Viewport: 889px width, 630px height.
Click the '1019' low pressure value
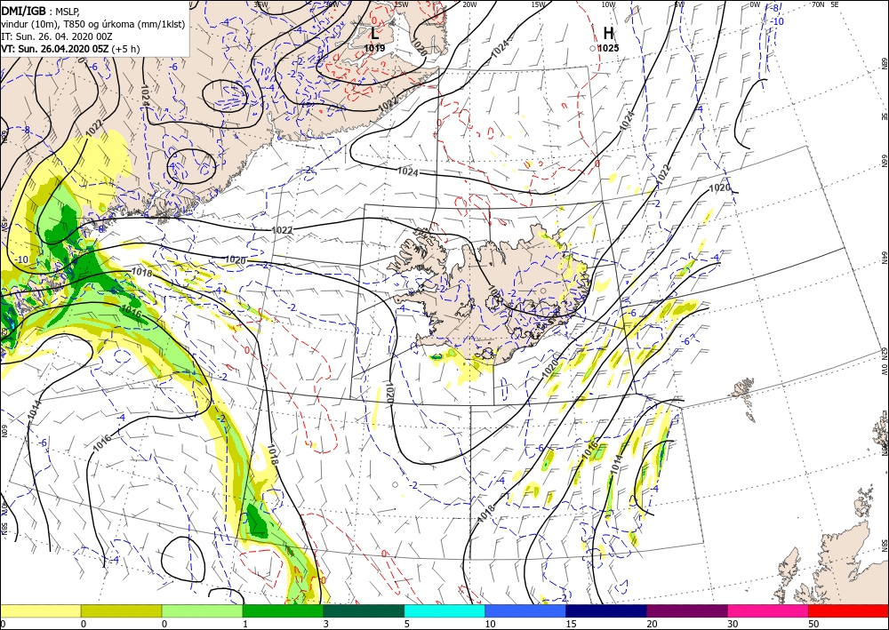point(375,48)
